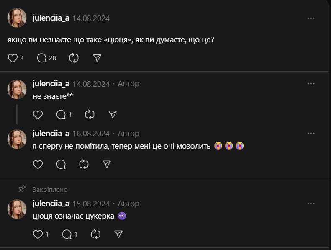The width and height of the screenshot is (331, 250).
Task: Click julenciia_a avatar on the main post
Action: 17,18
